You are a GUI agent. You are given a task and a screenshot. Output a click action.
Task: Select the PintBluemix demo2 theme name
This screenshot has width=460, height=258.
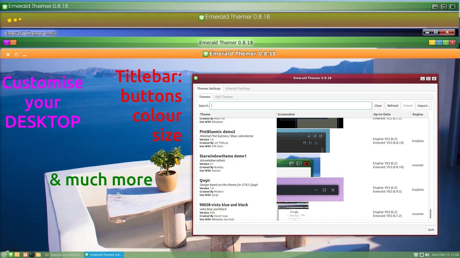217,132
